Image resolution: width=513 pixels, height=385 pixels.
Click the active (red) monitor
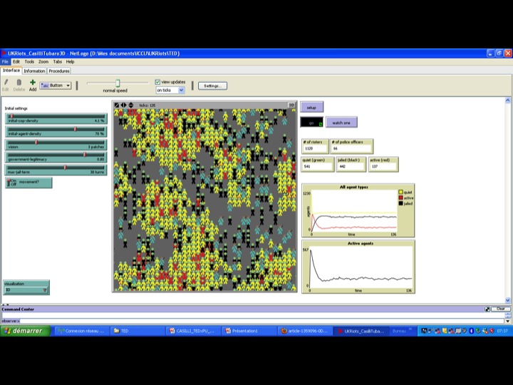[x=383, y=164]
